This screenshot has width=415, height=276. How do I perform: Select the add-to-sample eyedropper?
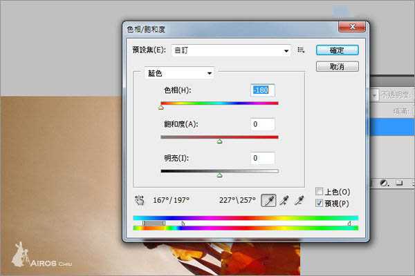(x=284, y=200)
